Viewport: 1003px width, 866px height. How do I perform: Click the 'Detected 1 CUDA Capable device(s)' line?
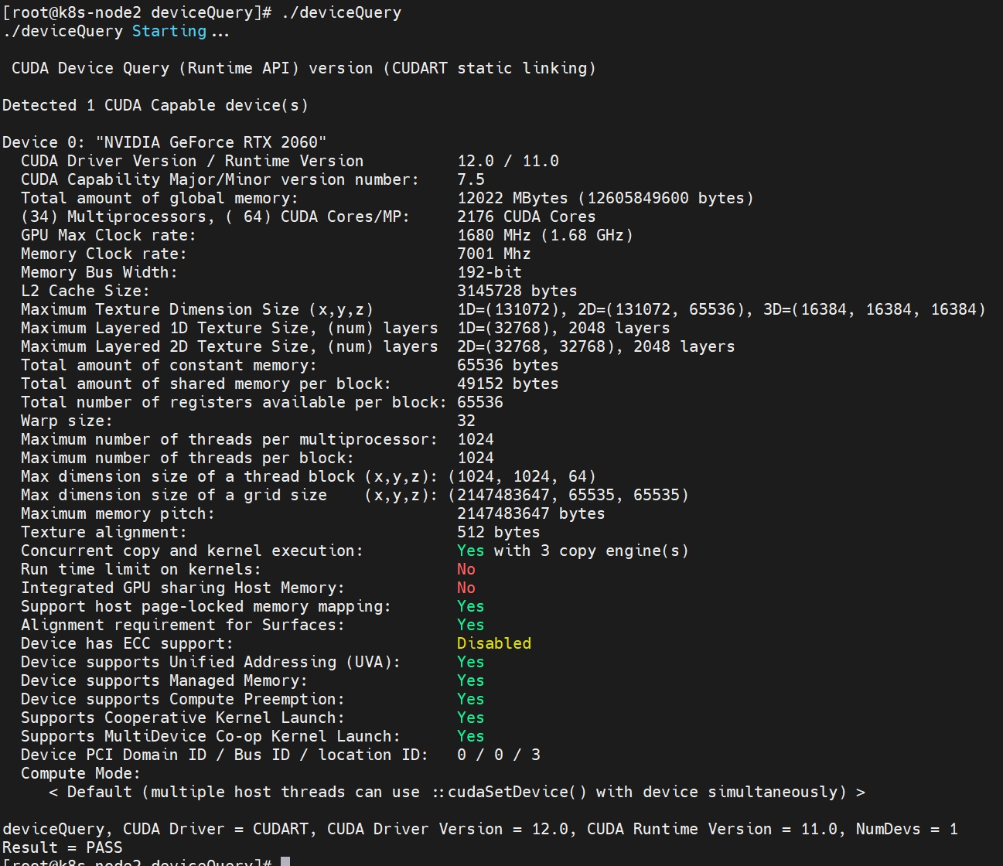[x=155, y=105]
